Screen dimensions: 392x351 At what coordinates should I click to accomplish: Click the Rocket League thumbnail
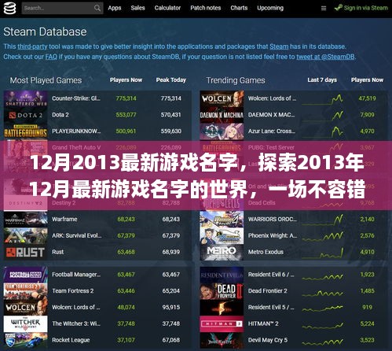pyautogui.click(x=26, y=340)
